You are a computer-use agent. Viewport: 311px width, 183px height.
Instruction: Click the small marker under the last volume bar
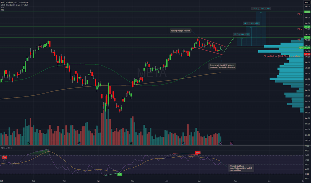(220, 143)
